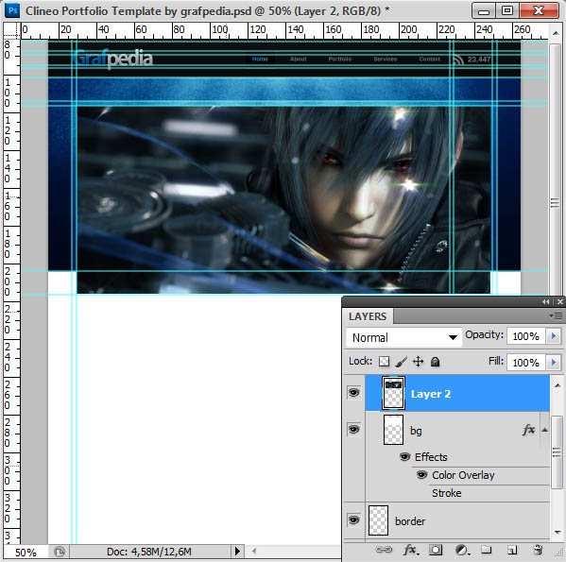The height and width of the screenshot is (562, 566).
Task: Lock image pixels brush icon
Action: point(401,362)
